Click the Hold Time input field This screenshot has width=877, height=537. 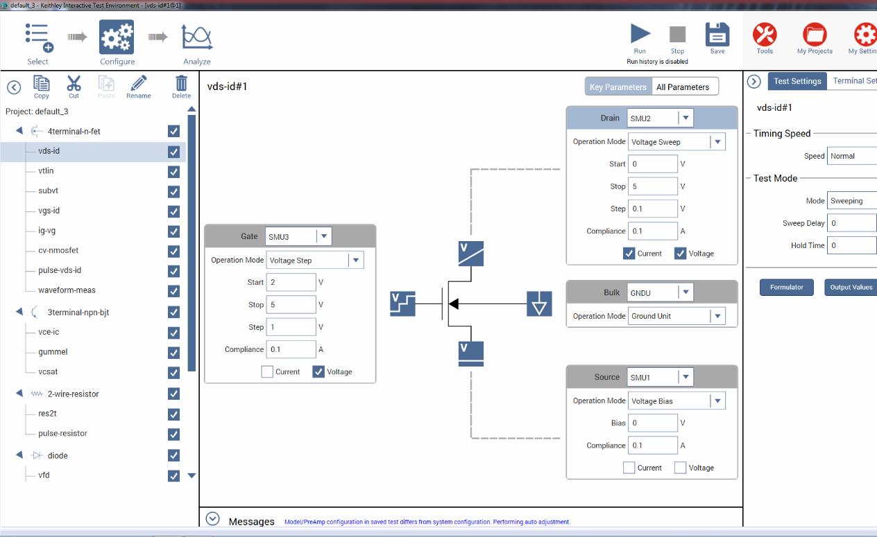(x=852, y=245)
